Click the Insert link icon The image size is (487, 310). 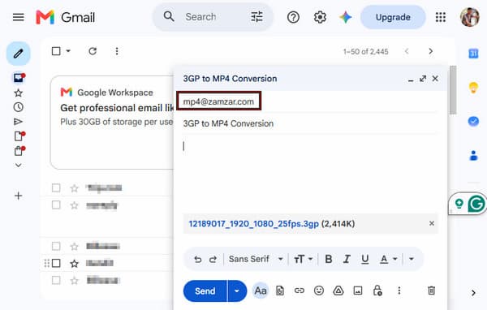click(299, 291)
